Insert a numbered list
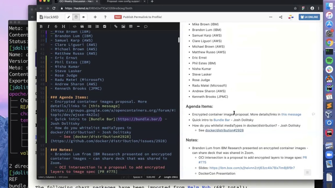The image size is (335, 188). click(97, 26)
